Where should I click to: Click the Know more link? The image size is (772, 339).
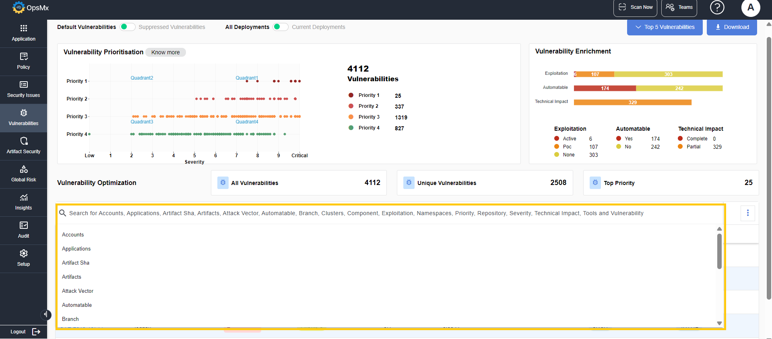[x=165, y=52]
